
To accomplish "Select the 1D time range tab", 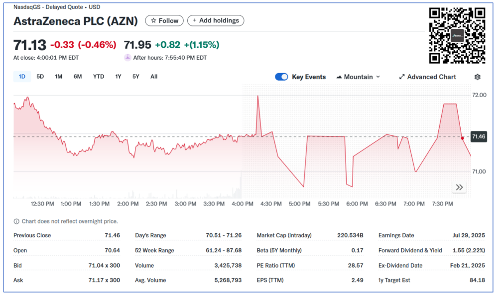I will [x=22, y=77].
